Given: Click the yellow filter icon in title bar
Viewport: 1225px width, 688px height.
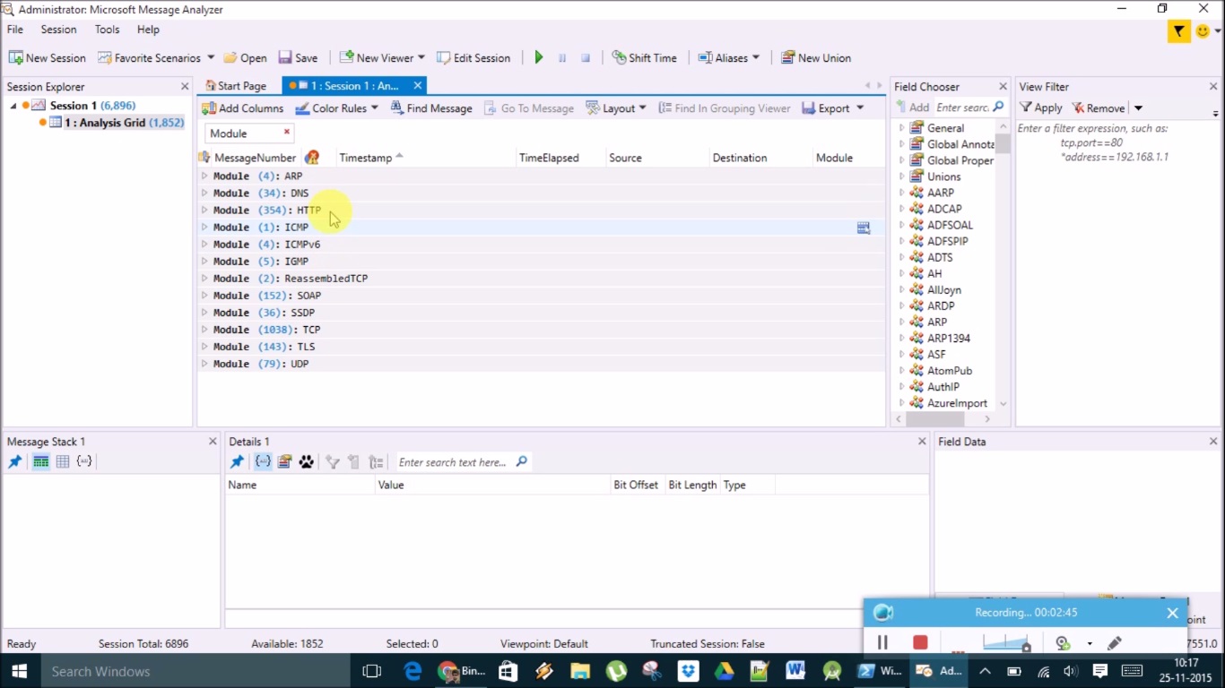Looking at the screenshot, I should coord(1178,31).
